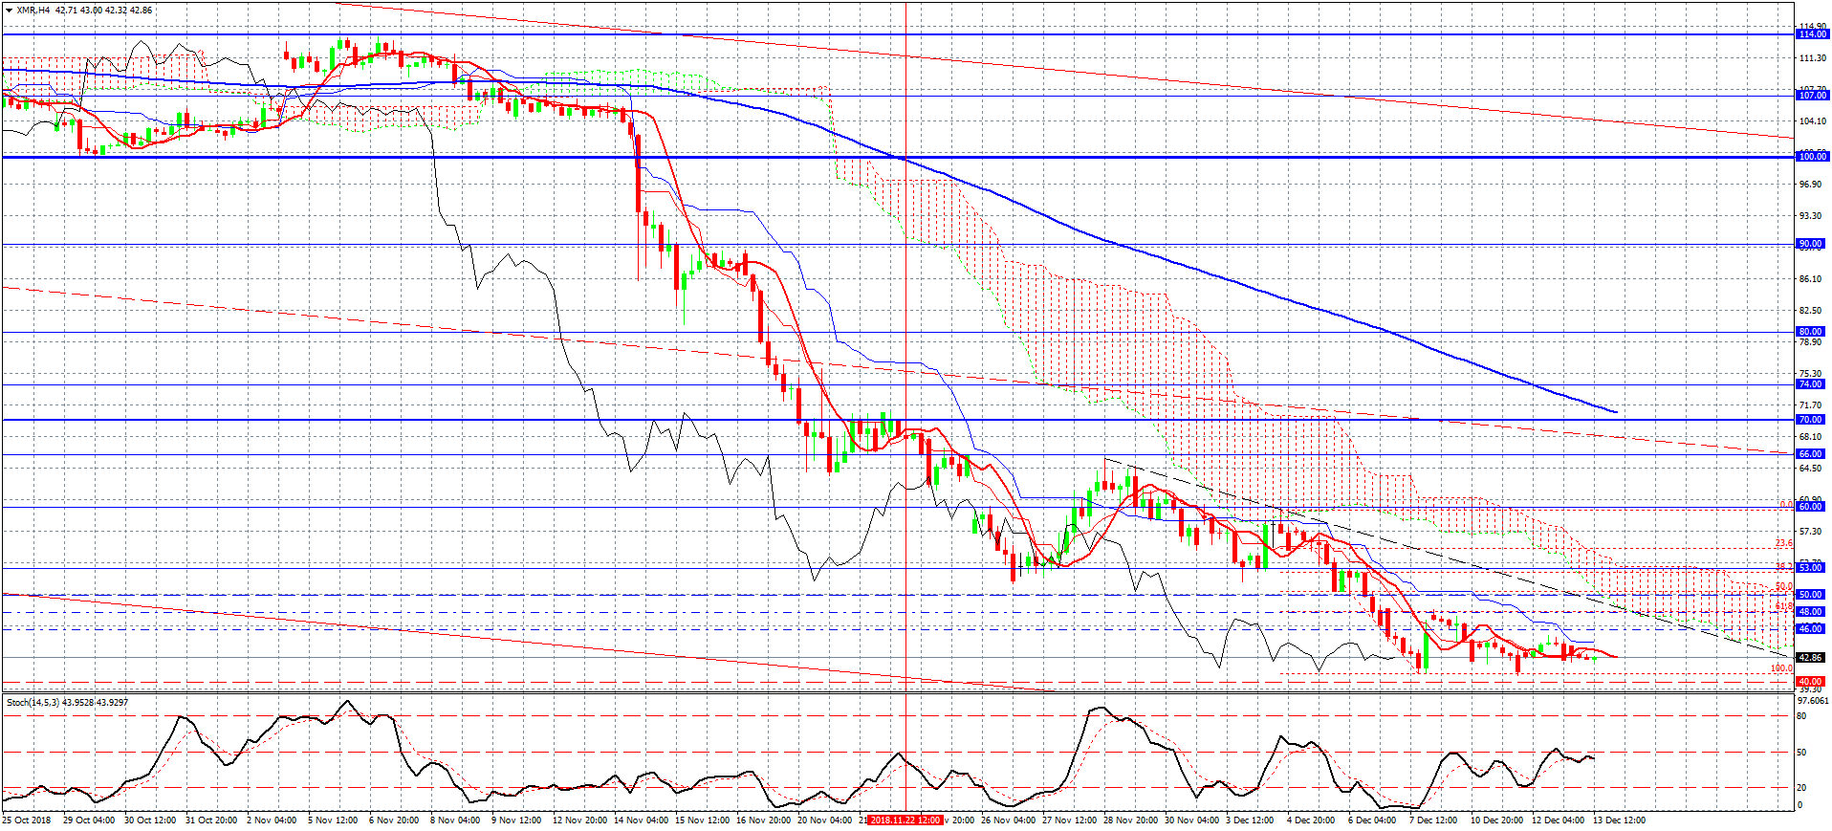
Task: Select the 107.00 price level label
Action: [1812, 96]
